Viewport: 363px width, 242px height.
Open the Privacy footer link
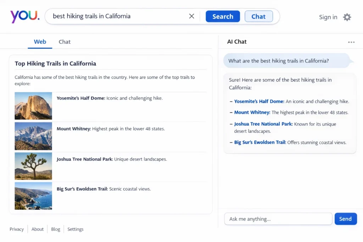pyautogui.click(x=17, y=229)
